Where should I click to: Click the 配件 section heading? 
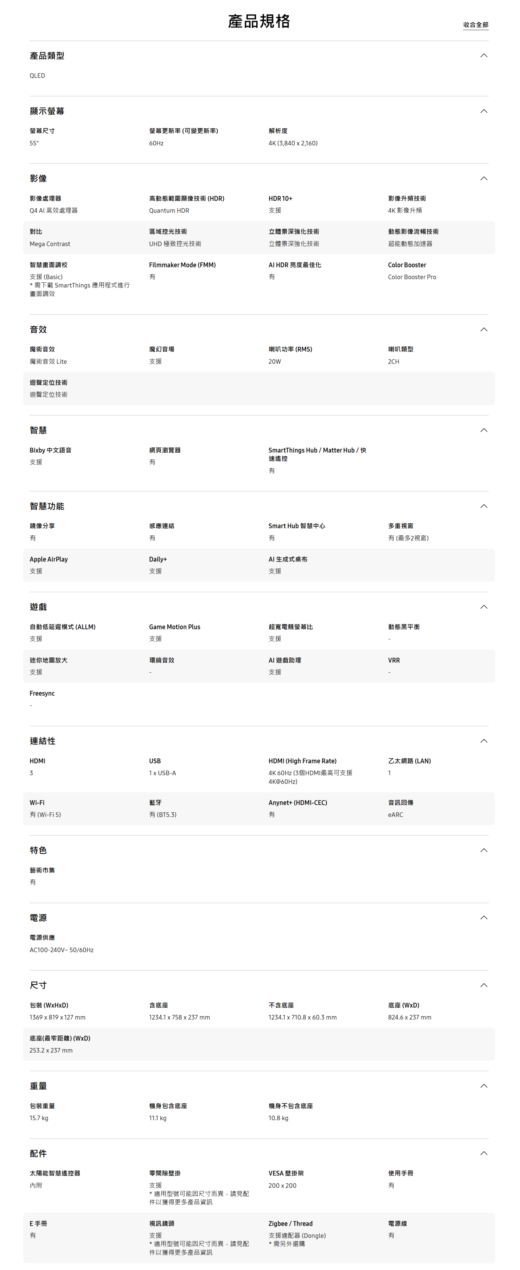click(38, 1154)
